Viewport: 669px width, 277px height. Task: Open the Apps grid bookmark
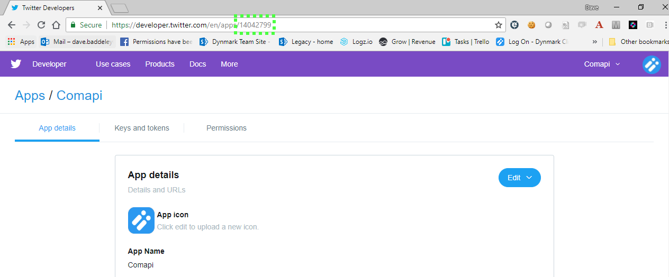[x=21, y=42]
